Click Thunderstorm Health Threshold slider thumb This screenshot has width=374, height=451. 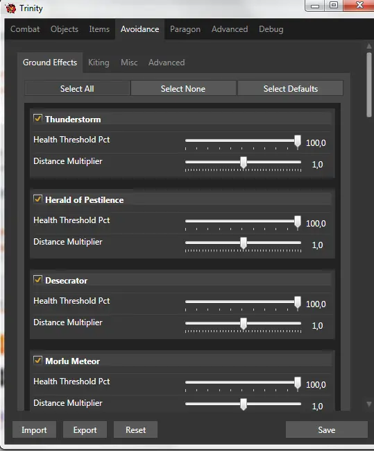298,142
